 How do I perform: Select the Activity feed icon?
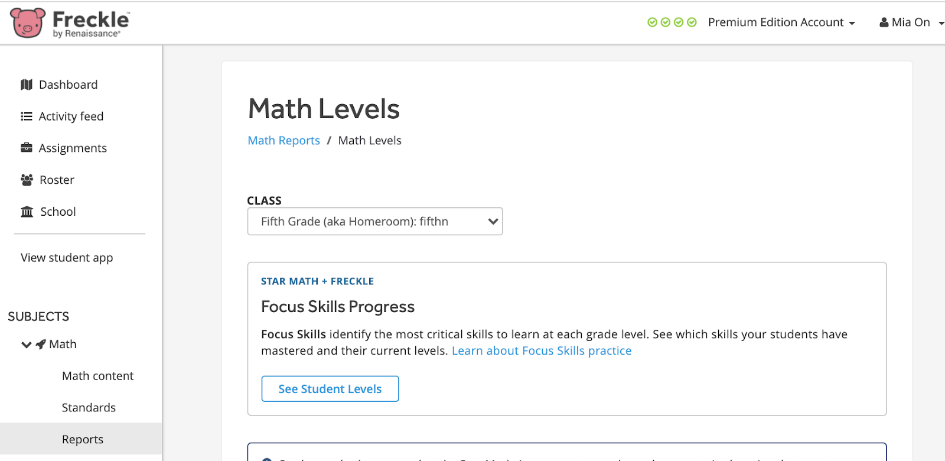click(x=27, y=116)
